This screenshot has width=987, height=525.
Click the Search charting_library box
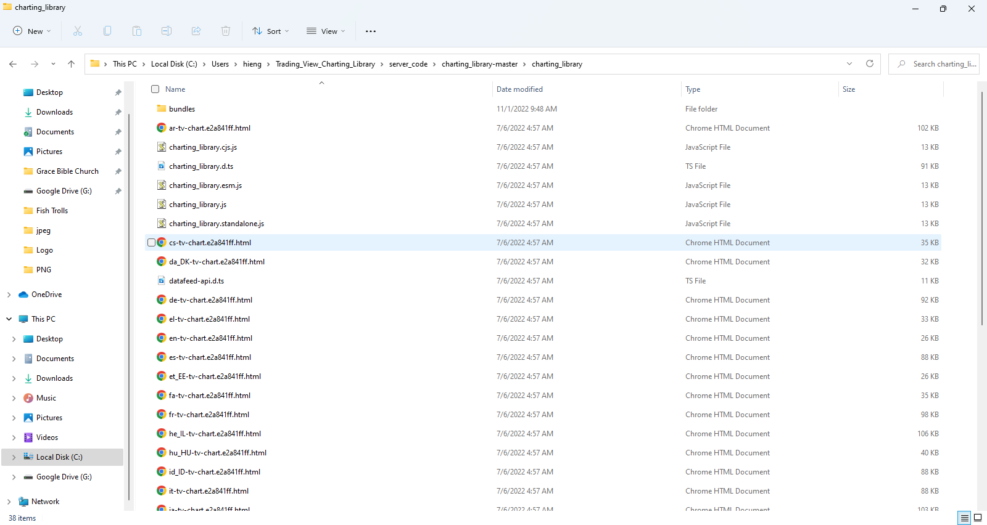point(934,64)
